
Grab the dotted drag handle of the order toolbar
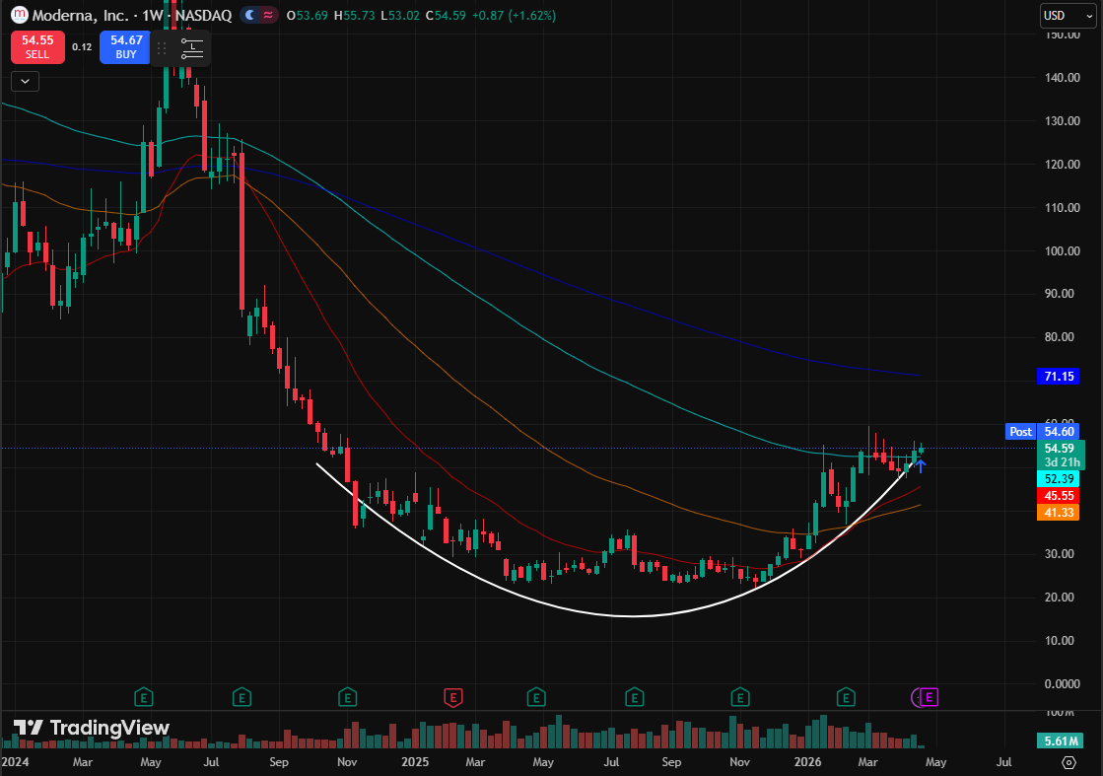162,48
